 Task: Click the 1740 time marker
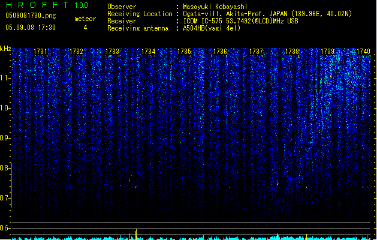pos(363,52)
